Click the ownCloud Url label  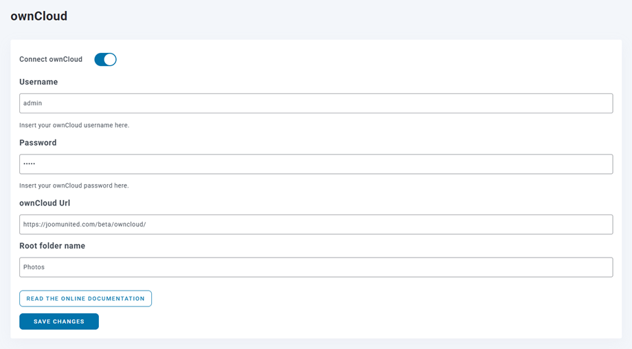point(45,203)
